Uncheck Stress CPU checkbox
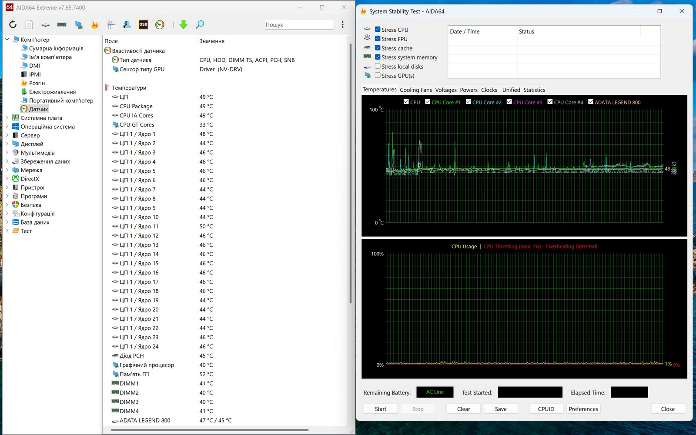 (378, 30)
